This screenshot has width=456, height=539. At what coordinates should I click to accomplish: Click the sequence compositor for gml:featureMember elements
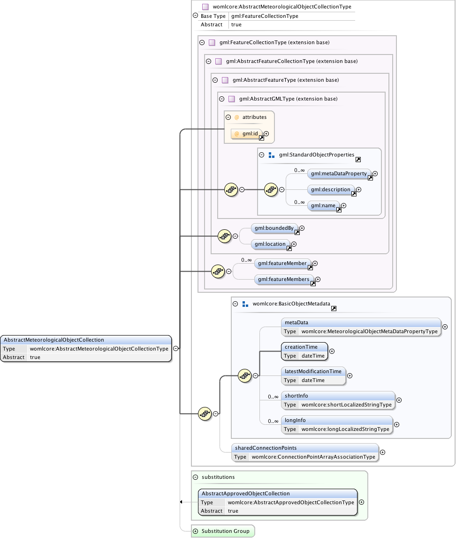coord(218,272)
